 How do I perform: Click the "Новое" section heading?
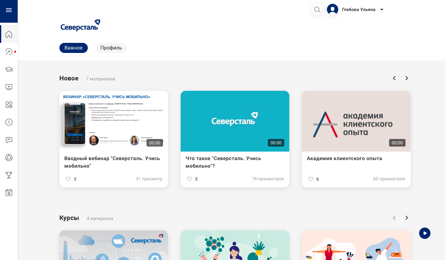[x=69, y=78]
